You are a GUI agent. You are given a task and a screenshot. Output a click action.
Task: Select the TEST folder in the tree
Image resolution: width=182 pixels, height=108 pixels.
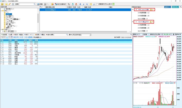point(7,14)
